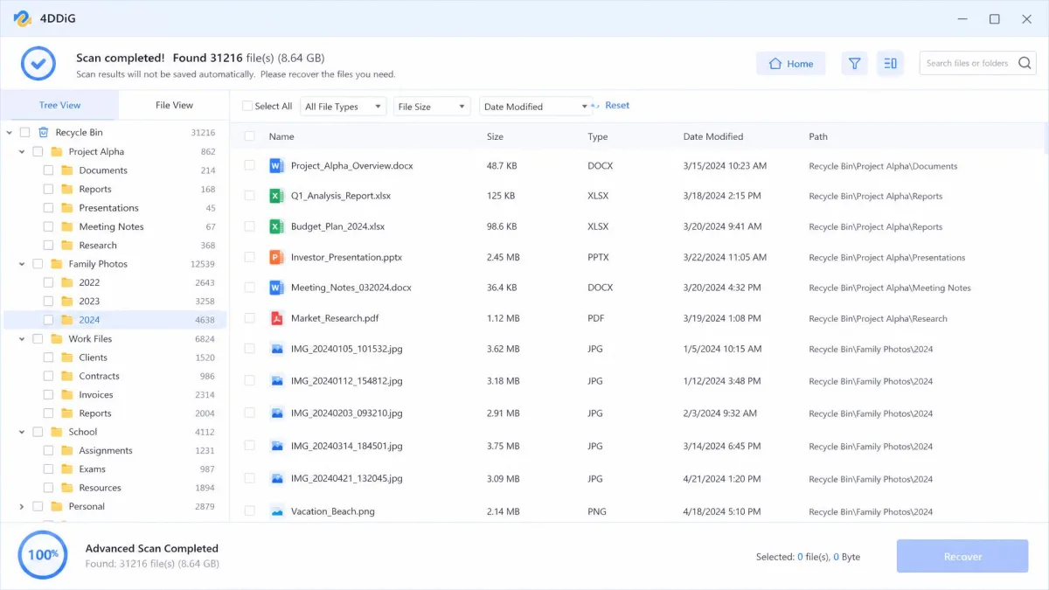Tick the 2024 folder checkbox
1049x590 pixels.
[48, 320]
